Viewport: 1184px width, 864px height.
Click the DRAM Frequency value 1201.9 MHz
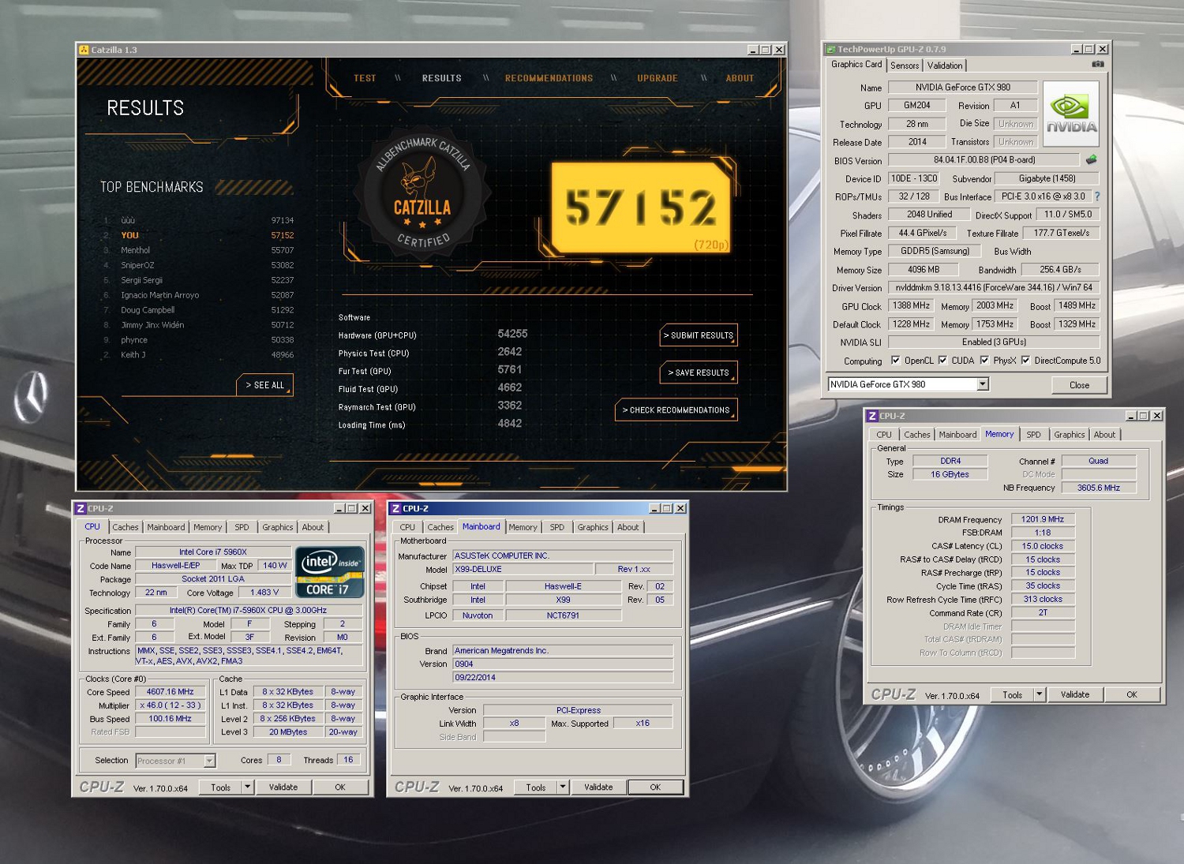coord(1043,519)
